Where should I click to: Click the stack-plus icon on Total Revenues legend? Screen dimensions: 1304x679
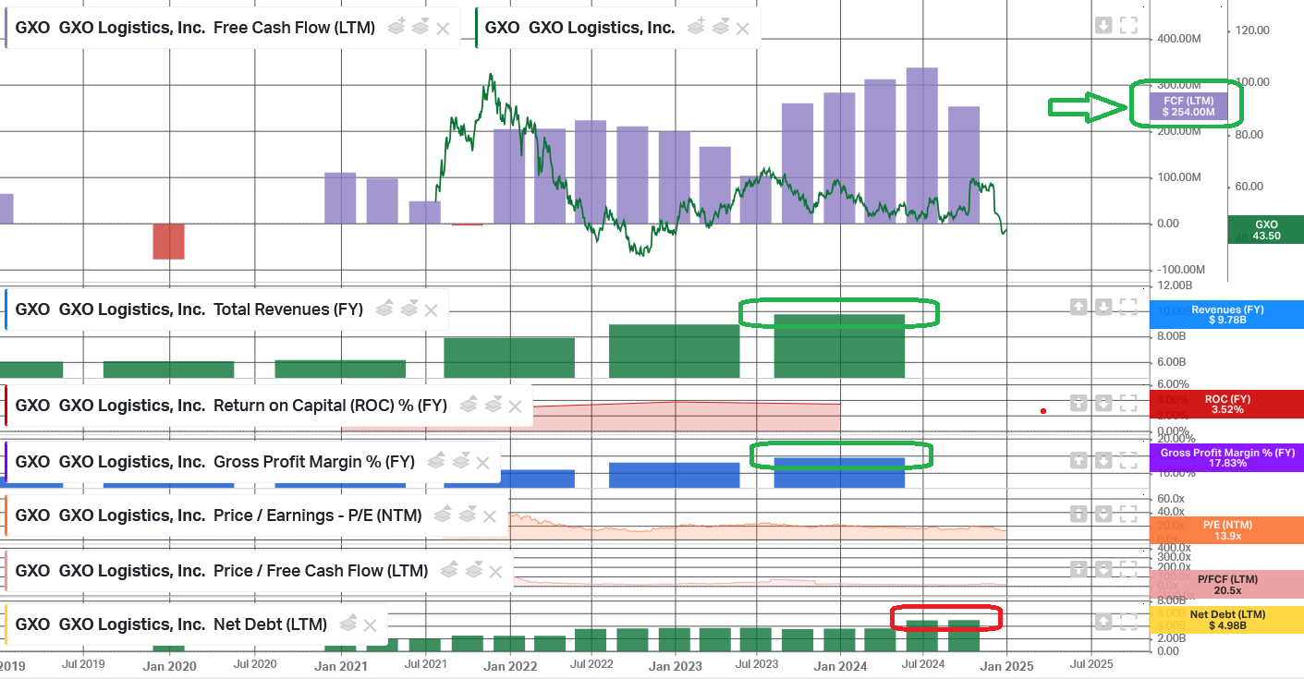pyautogui.click(x=384, y=309)
